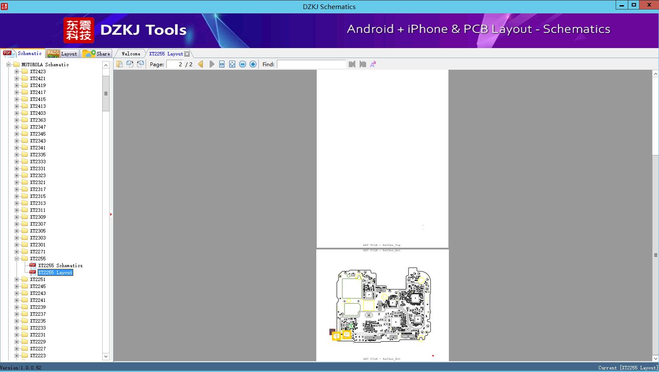This screenshot has height=372, width=659.
Task: Switch to the PADS Layout tab
Action: tap(62, 54)
